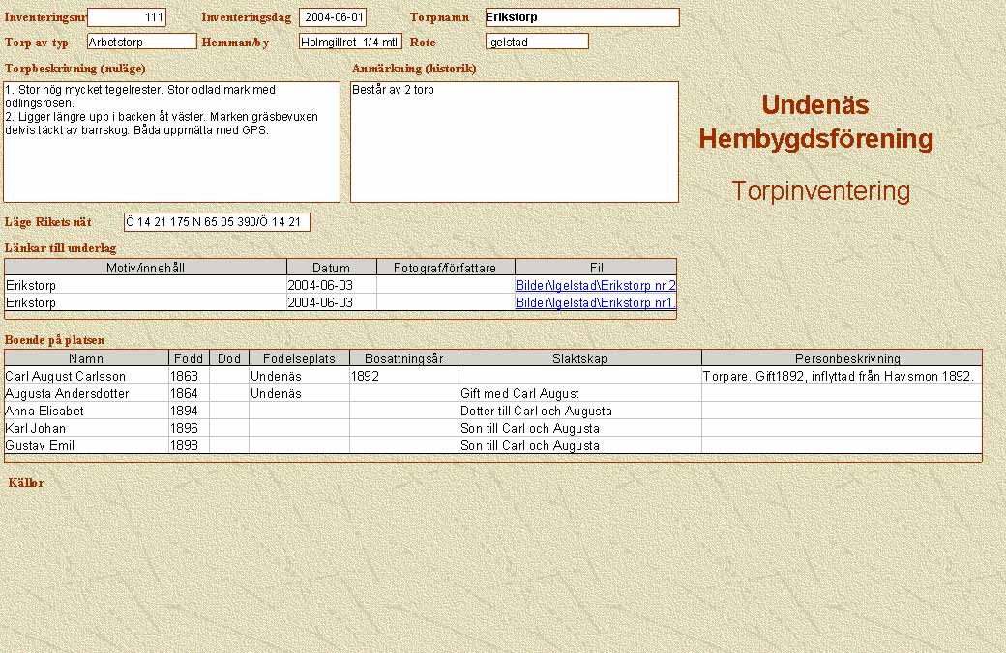Click the Namn column header
The height and width of the screenshot is (653, 1006).
click(x=87, y=358)
